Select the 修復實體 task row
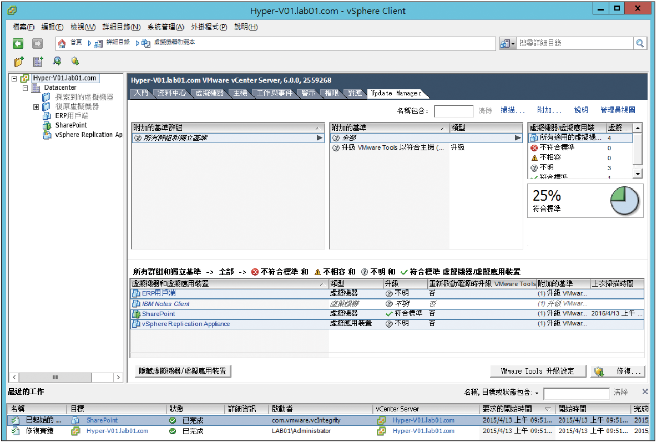 pyautogui.click(x=328, y=431)
